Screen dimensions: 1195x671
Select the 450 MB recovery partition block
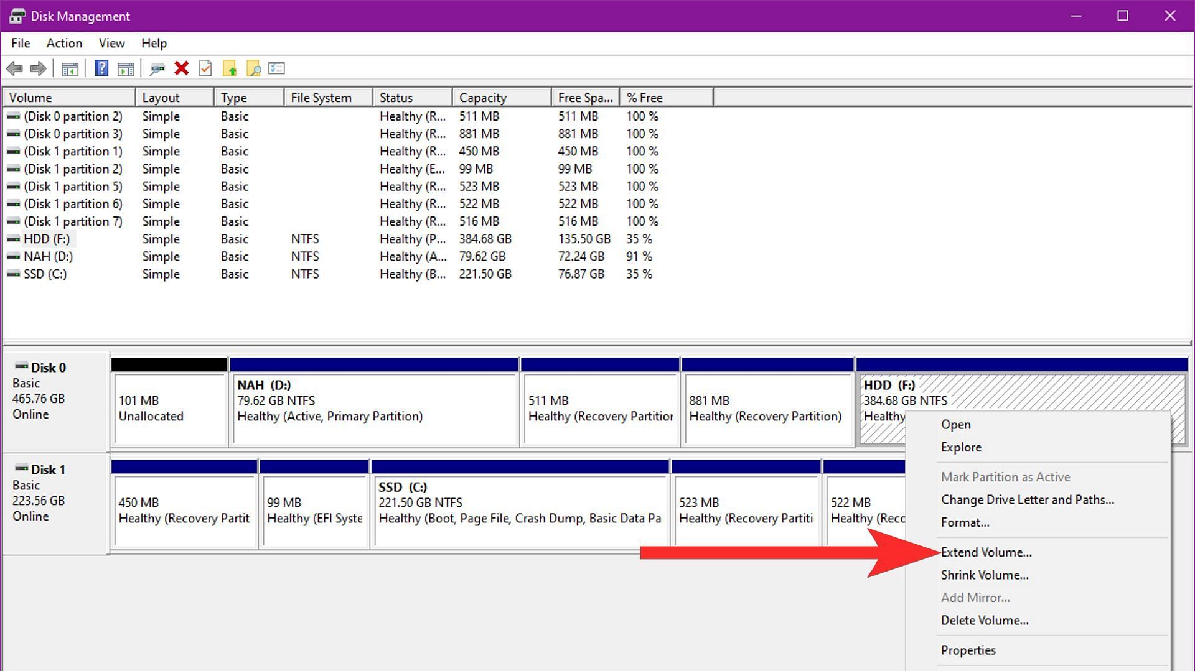tap(184, 504)
